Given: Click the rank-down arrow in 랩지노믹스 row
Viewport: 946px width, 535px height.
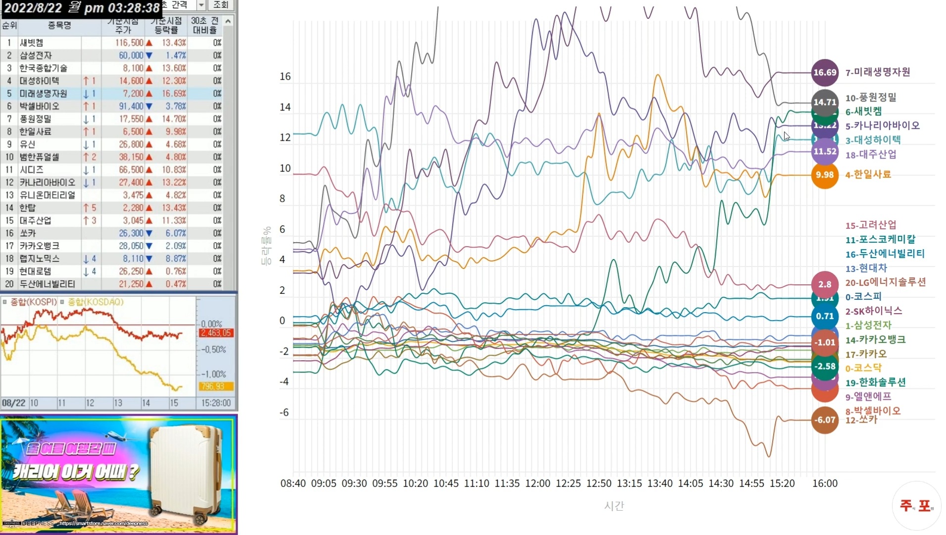Looking at the screenshot, I should (x=86, y=259).
